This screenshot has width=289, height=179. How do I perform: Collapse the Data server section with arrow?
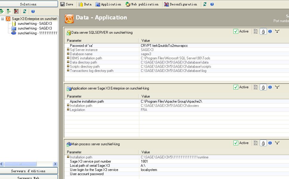[x=277, y=31]
